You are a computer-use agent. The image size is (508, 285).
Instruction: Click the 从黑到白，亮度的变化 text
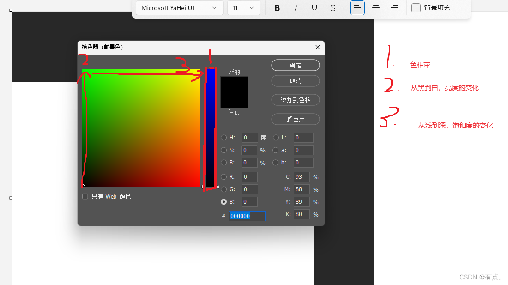pyautogui.click(x=445, y=88)
